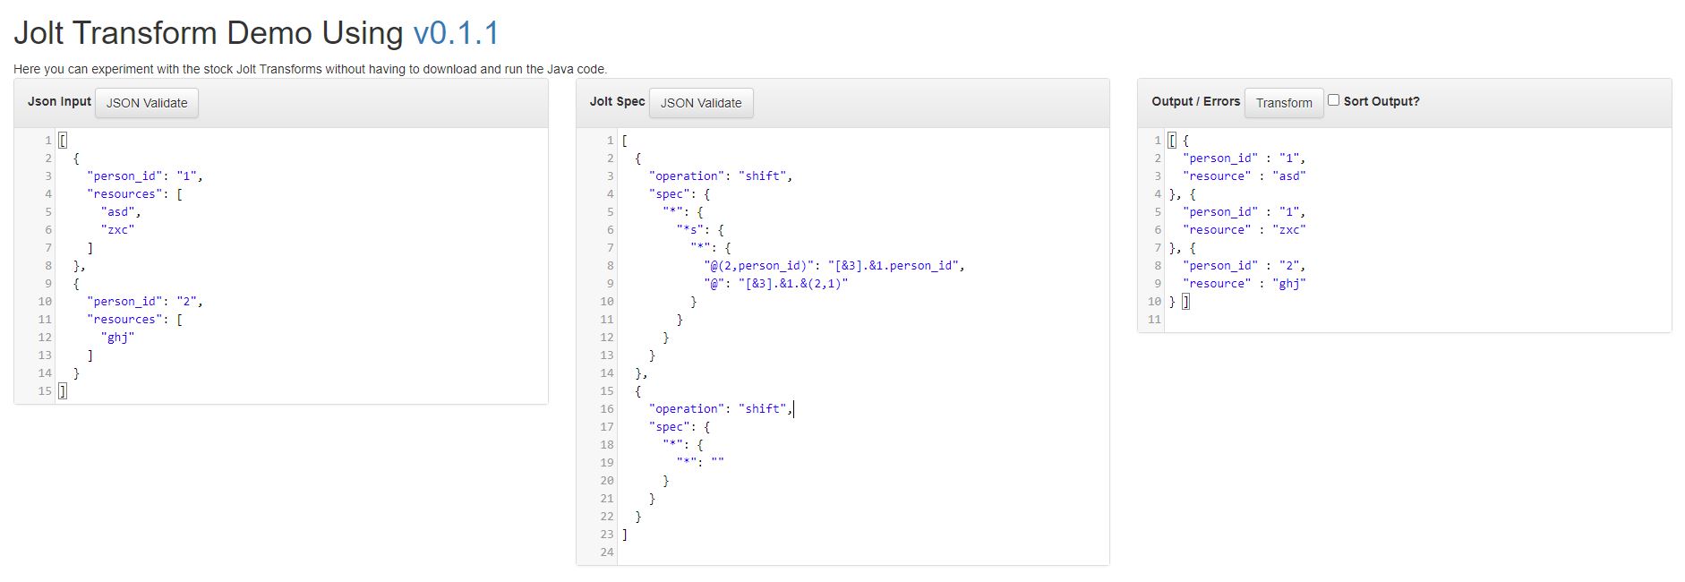1685x582 pixels.
Task: Click JSON Validate in Json Input panel
Action: click(147, 103)
